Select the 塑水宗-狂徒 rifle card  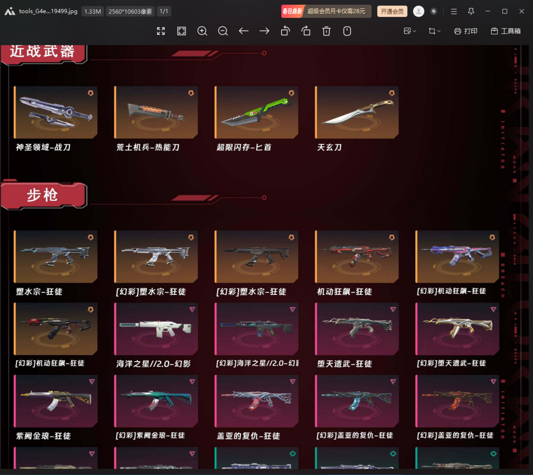[x=55, y=256]
